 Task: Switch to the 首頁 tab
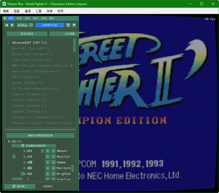(x=11, y=18)
